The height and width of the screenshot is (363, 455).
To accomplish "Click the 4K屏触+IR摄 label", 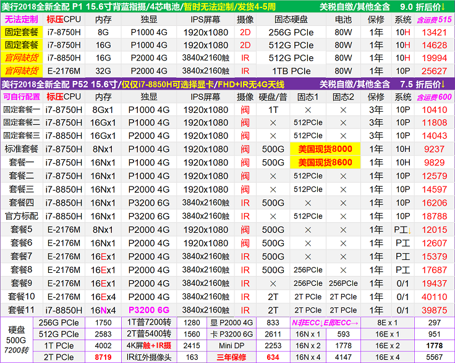I will (x=149, y=346).
